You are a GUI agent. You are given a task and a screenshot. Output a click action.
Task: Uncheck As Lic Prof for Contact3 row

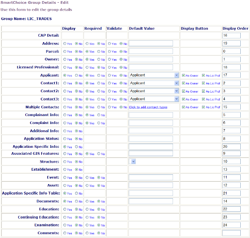(x=203, y=99)
